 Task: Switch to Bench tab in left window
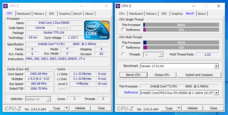78,14
